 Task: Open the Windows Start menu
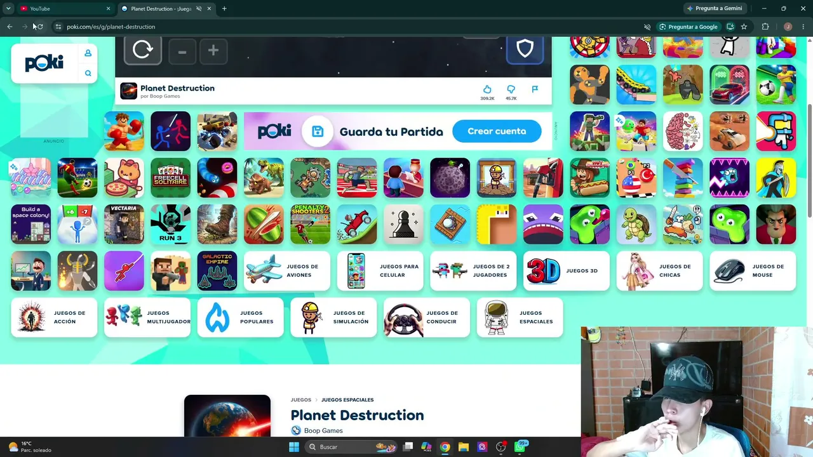294,447
